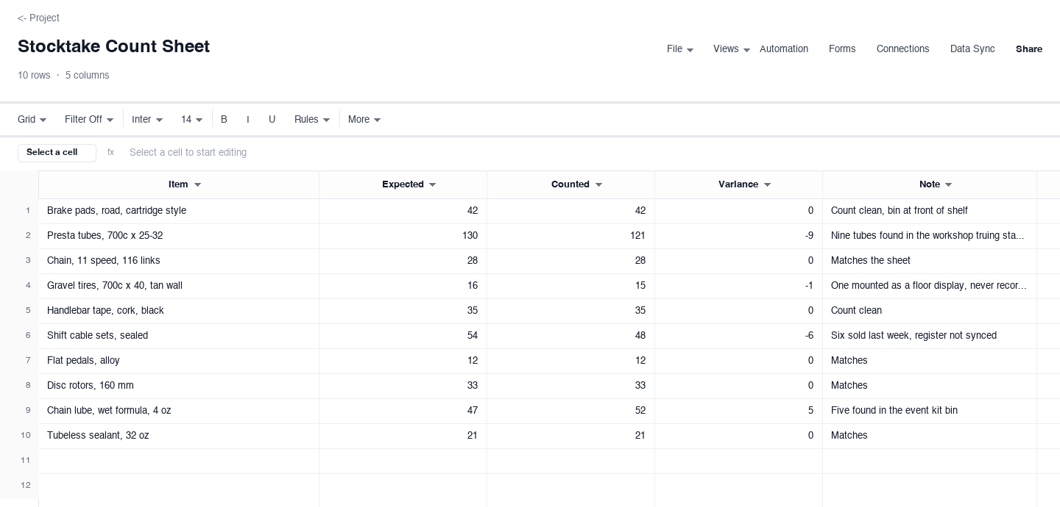Open the Item column header arrow
Viewport: 1060px width, 507px height.
pos(197,185)
